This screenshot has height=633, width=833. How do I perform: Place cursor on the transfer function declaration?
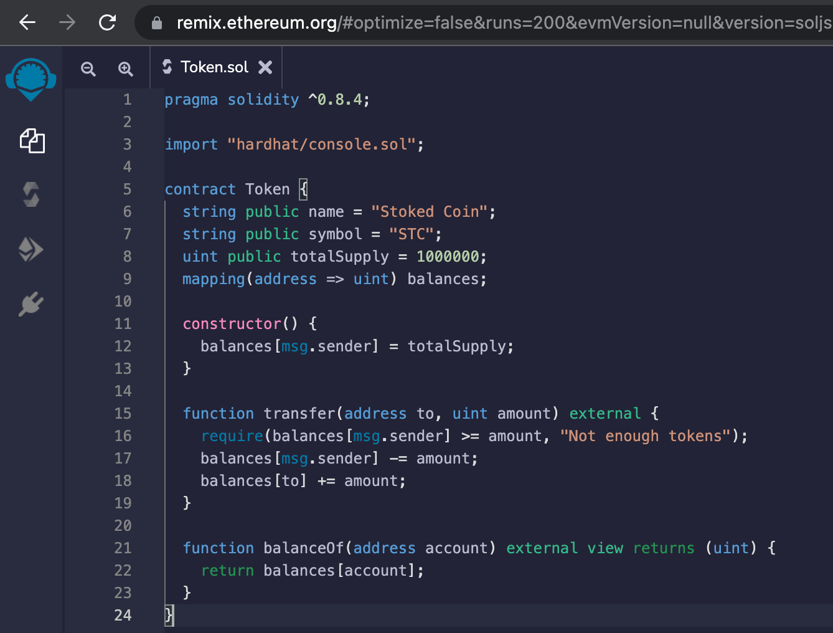pos(299,413)
